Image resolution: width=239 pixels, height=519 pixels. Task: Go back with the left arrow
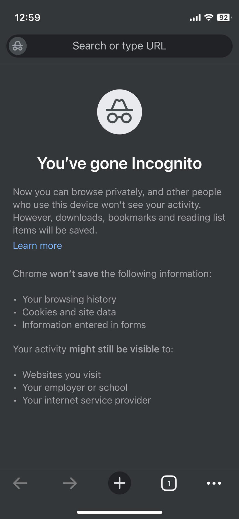[x=20, y=483]
